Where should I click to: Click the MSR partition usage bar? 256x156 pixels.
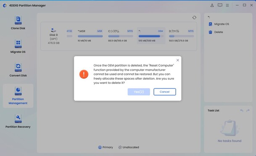[90, 36]
